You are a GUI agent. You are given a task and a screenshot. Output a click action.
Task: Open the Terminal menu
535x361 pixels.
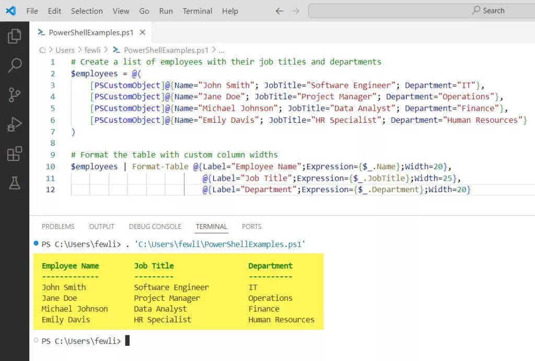pyautogui.click(x=197, y=11)
